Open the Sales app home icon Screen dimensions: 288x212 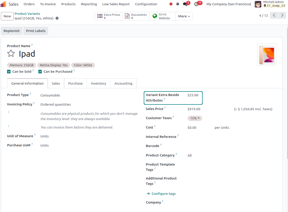tap(3, 4)
